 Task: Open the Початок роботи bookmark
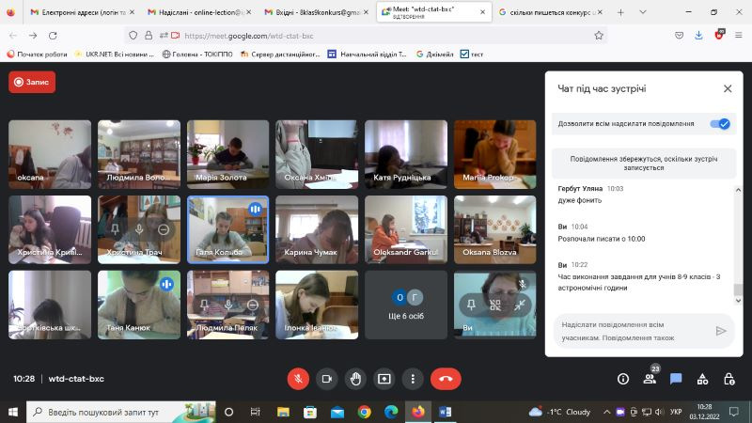37,55
